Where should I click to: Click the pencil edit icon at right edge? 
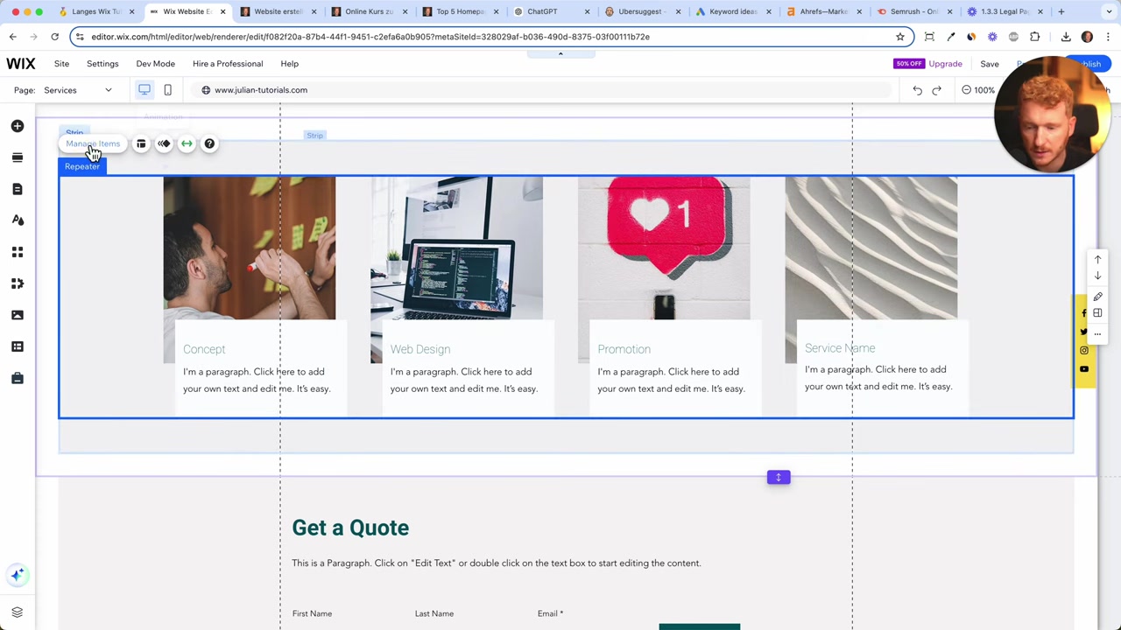[x=1097, y=297]
